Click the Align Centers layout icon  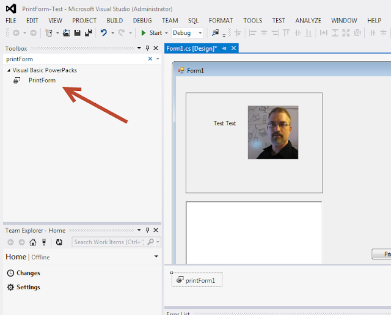264,33
